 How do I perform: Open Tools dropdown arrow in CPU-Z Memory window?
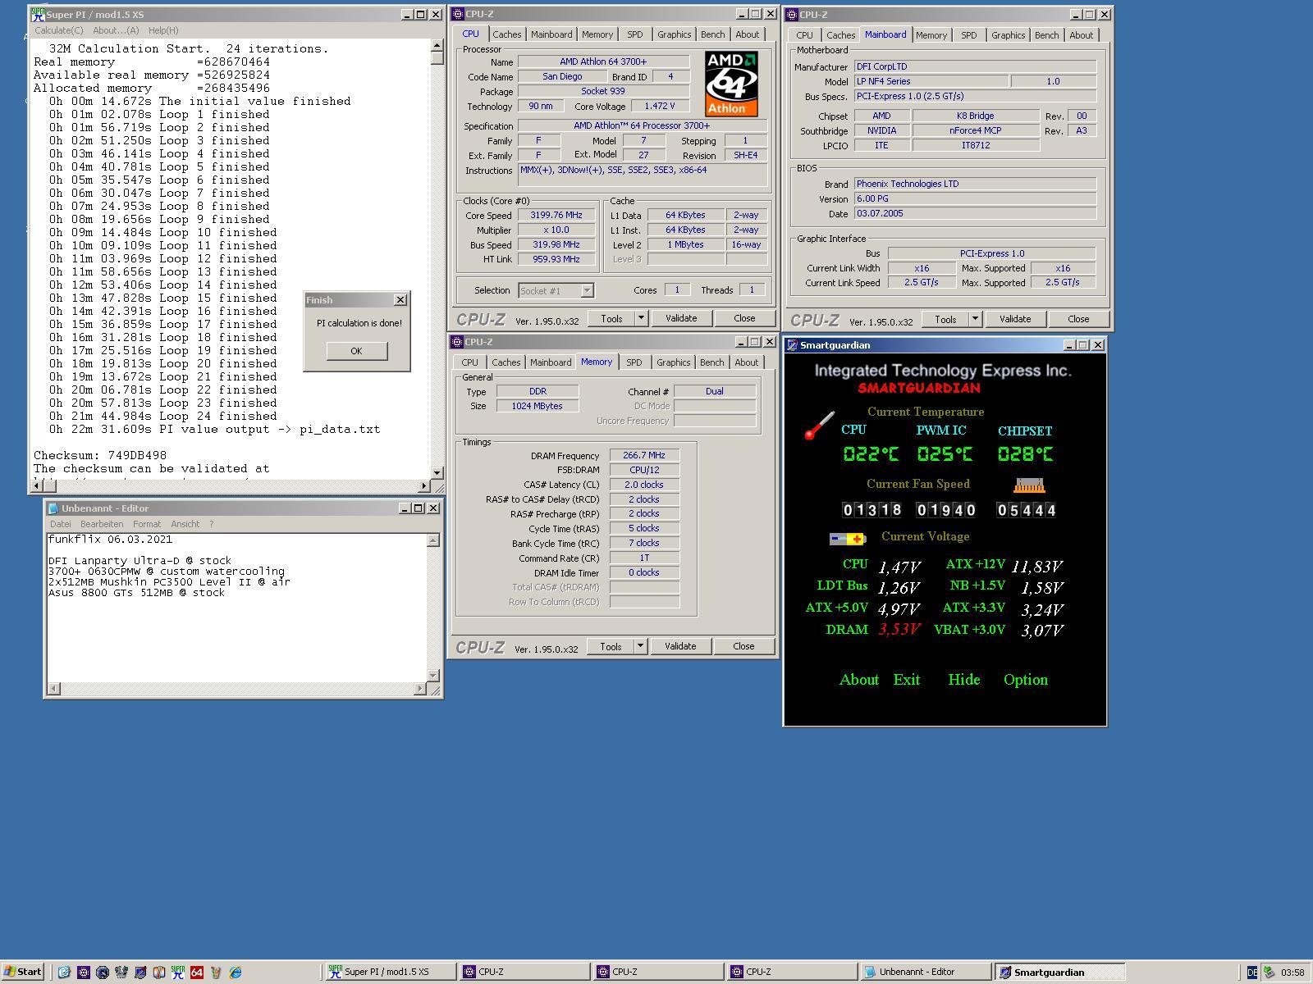[640, 646]
